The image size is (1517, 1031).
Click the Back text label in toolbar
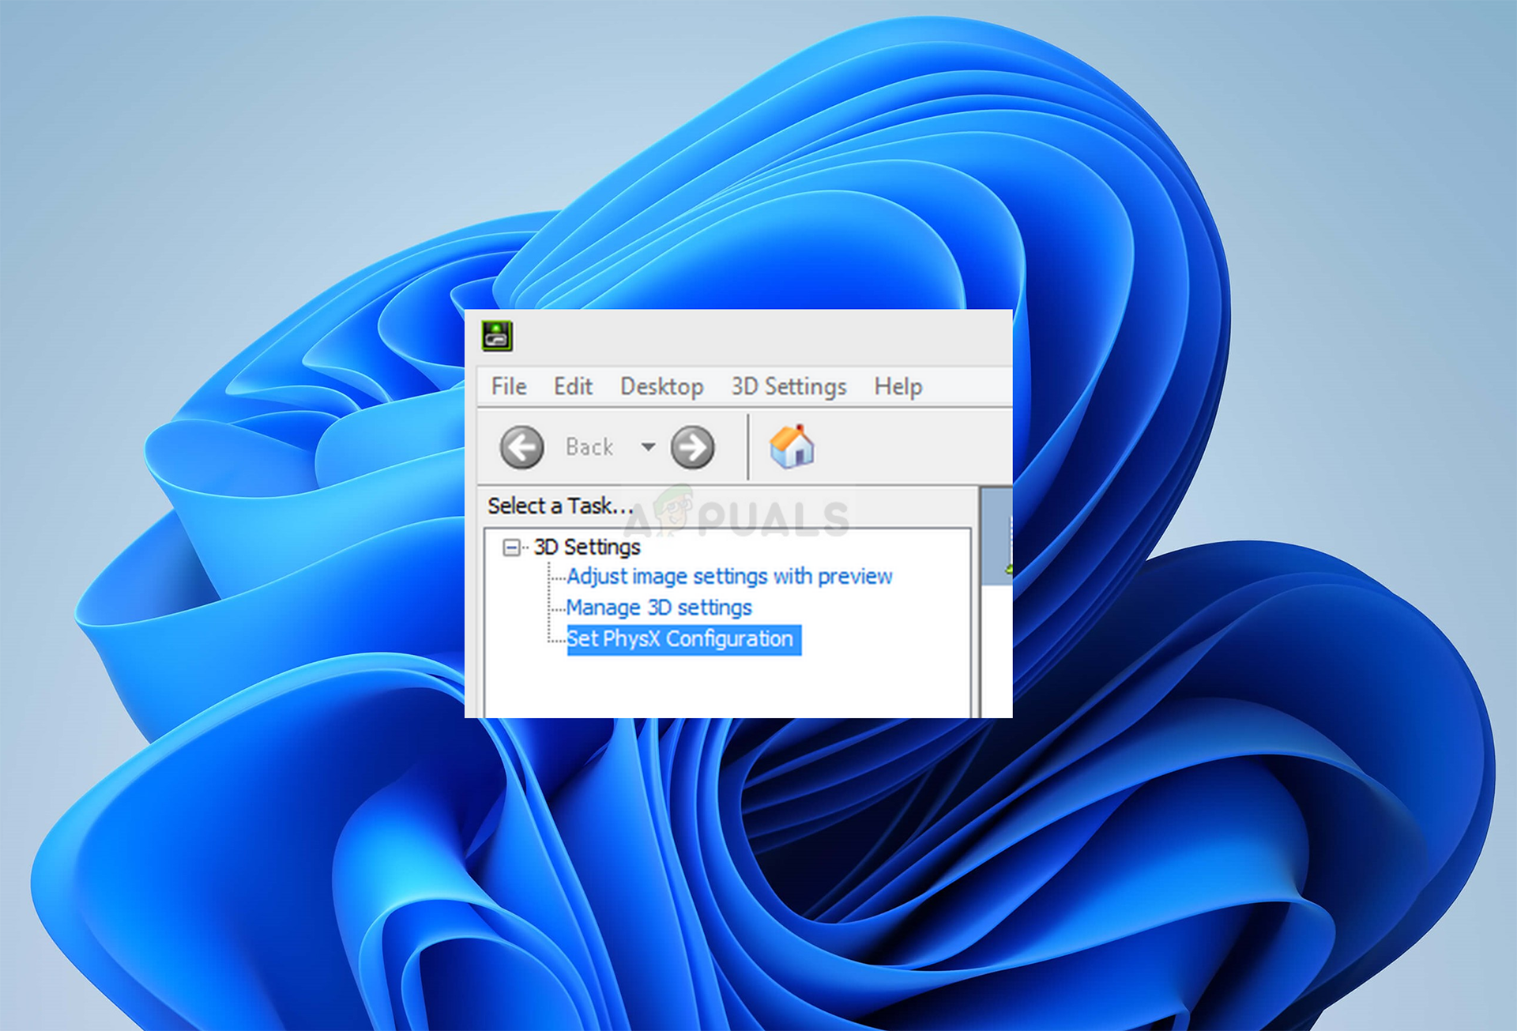click(589, 447)
